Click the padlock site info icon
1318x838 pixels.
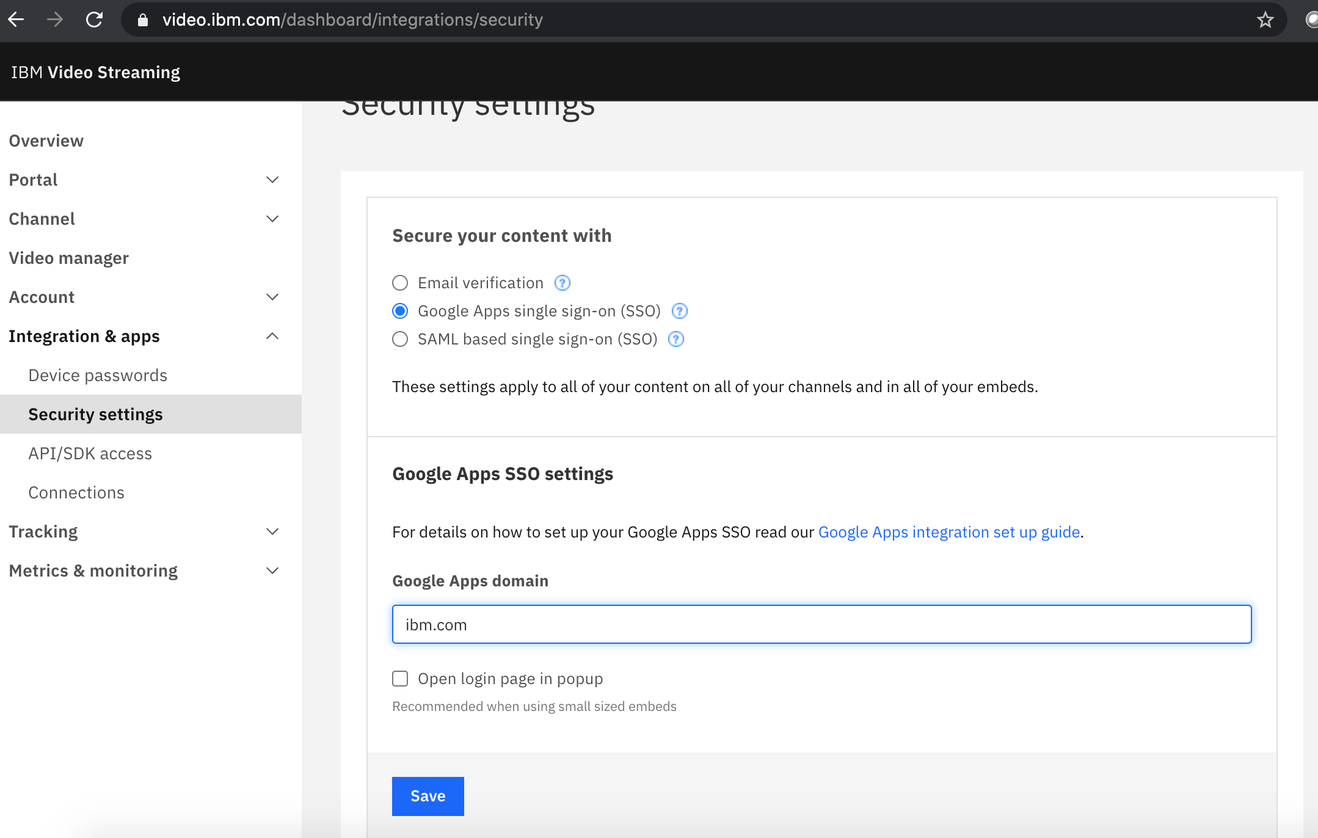[142, 20]
